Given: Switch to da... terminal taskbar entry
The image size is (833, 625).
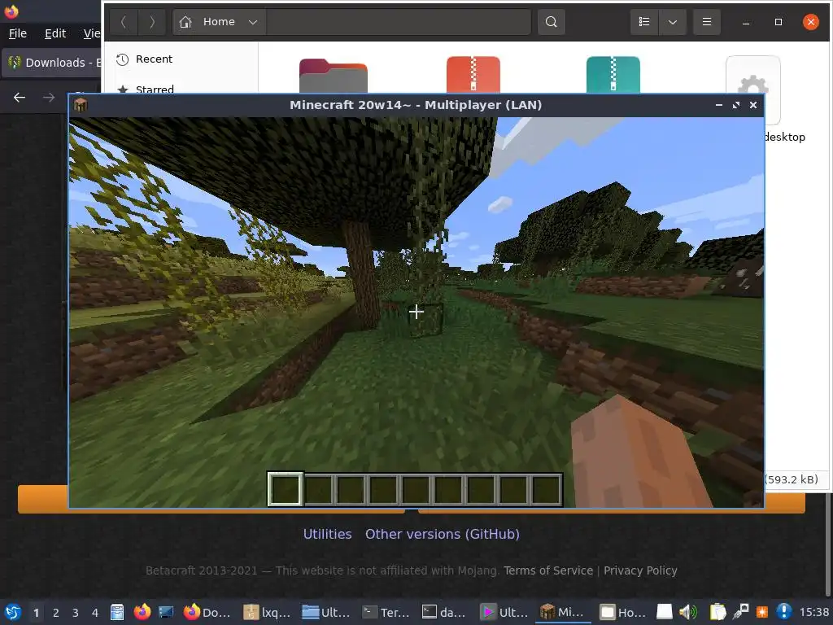Looking at the screenshot, I should click(x=445, y=612).
